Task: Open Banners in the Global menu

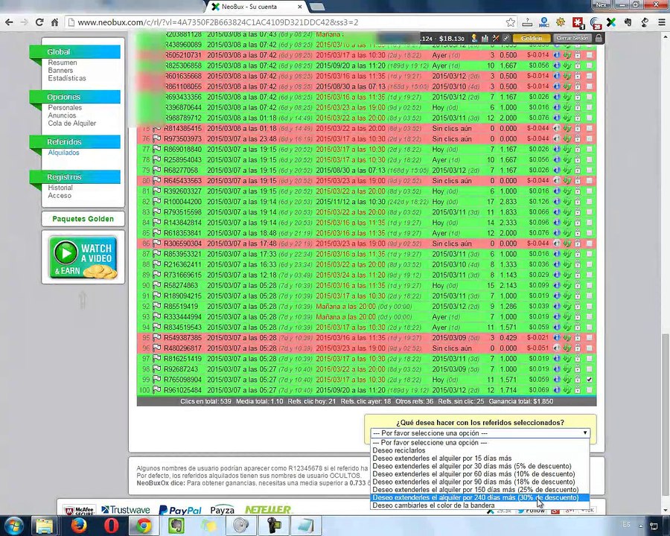Action: click(60, 70)
